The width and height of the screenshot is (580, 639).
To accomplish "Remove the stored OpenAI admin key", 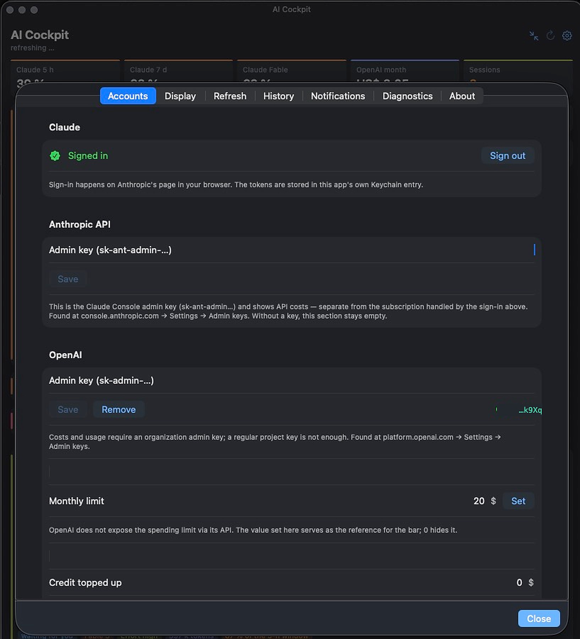I will coord(119,410).
